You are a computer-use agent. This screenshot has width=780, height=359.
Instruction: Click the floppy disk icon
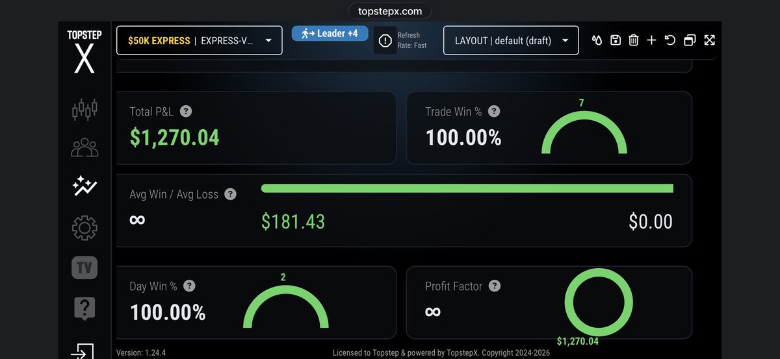pyautogui.click(x=616, y=40)
